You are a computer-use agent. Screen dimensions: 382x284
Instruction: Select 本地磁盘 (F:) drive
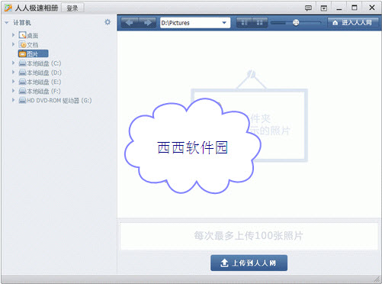(x=40, y=91)
